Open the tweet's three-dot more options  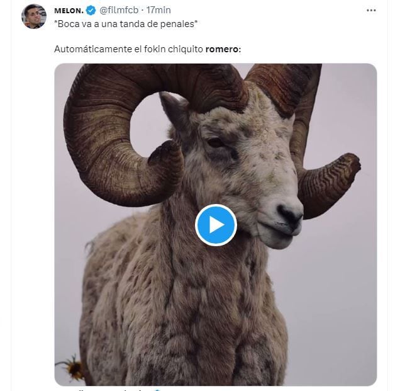[x=372, y=11]
